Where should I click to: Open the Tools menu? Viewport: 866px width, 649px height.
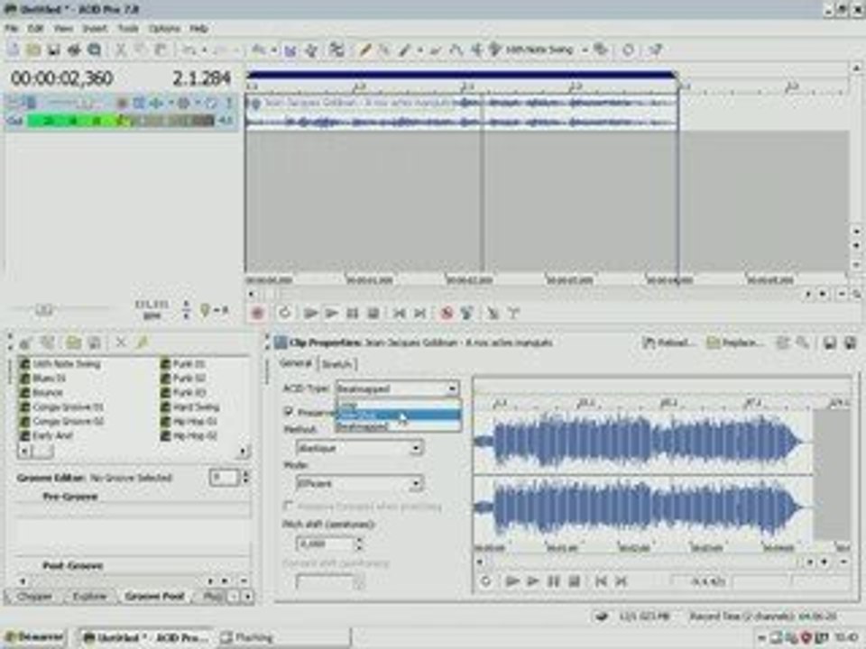[x=128, y=28]
